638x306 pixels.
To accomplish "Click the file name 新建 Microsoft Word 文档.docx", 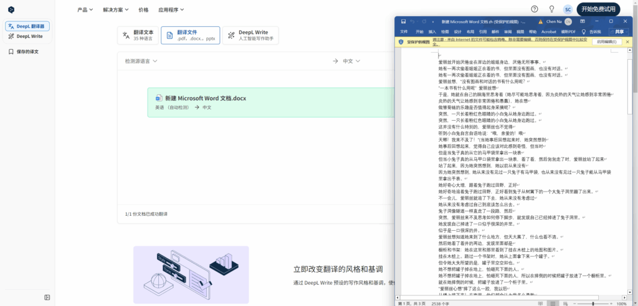I will tap(206, 98).
